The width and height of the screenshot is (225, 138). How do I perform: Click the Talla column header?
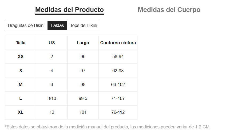(x=21, y=43)
